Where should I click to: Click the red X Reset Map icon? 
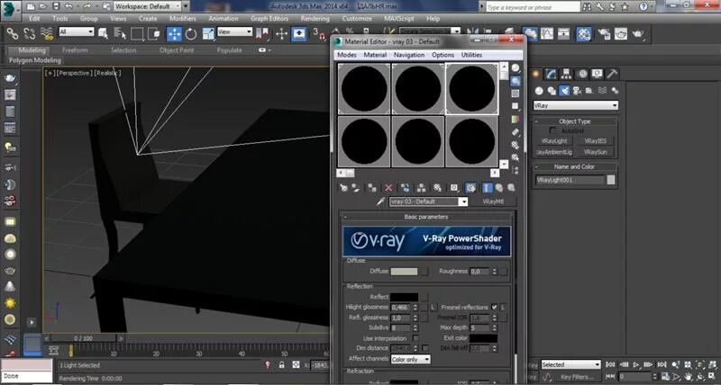click(388, 188)
